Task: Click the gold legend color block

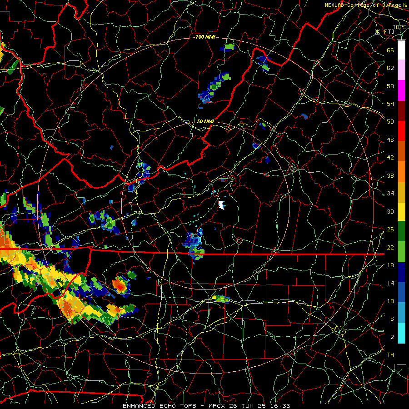Action: coord(401,192)
